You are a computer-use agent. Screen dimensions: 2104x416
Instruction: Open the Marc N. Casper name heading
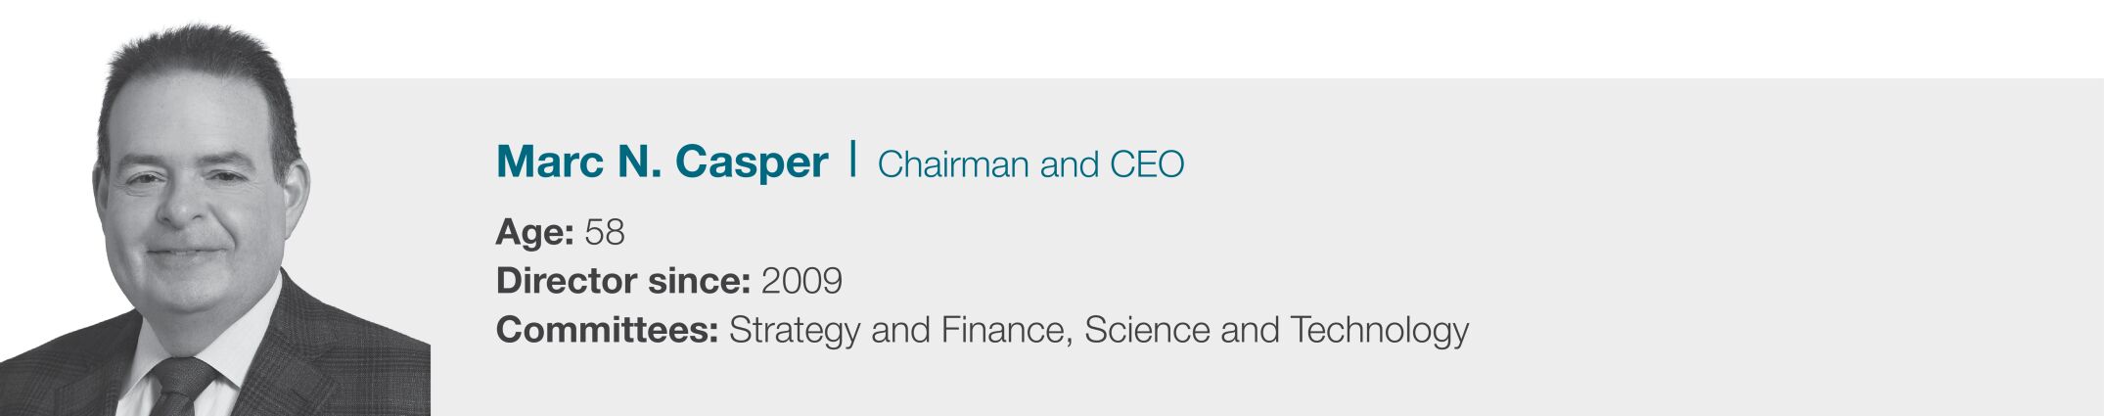click(662, 162)
